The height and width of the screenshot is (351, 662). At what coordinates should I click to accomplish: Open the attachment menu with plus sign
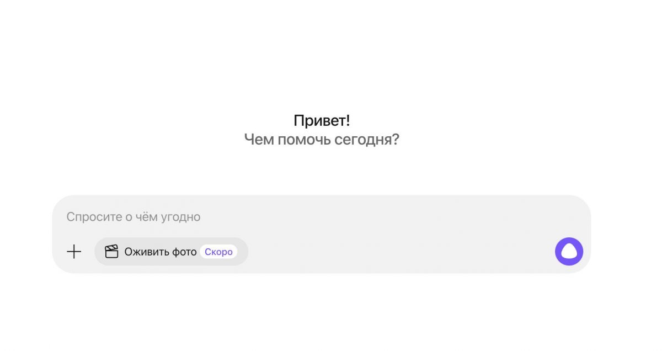point(74,252)
